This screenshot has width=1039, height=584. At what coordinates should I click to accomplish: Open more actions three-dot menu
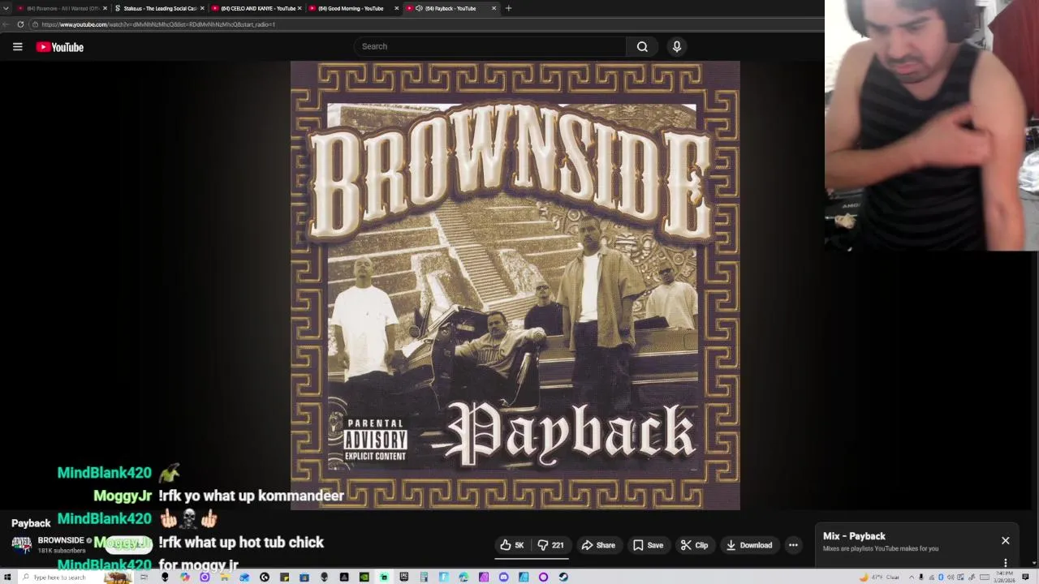pos(793,545)
